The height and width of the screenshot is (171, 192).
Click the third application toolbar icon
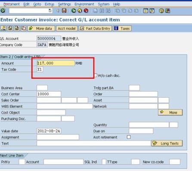pyautogui.click(x=17, y=28)
